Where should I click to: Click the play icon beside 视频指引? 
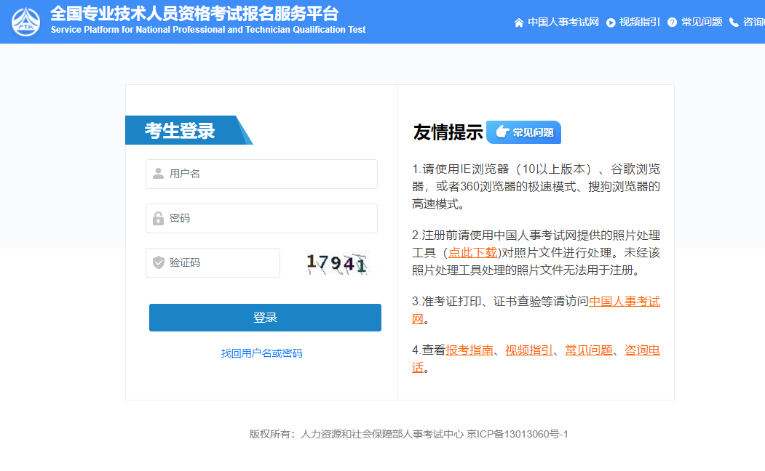[x=611, y=23]
